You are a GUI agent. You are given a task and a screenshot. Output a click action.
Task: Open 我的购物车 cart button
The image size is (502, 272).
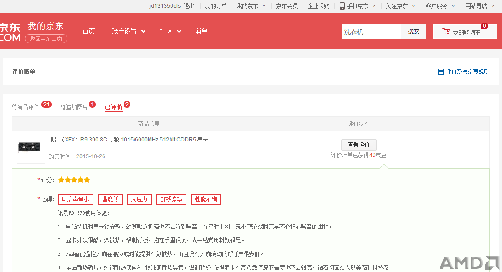465,31
